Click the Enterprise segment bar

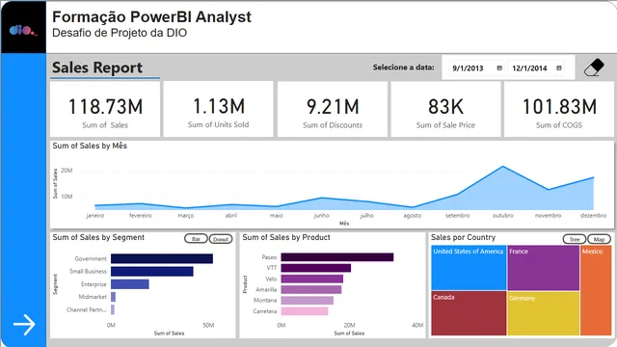[x=130, y=284]
